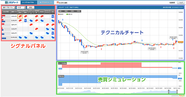Click NZDJPY stochastics sell signal arrow
The image size is (186, 97).
47,33
